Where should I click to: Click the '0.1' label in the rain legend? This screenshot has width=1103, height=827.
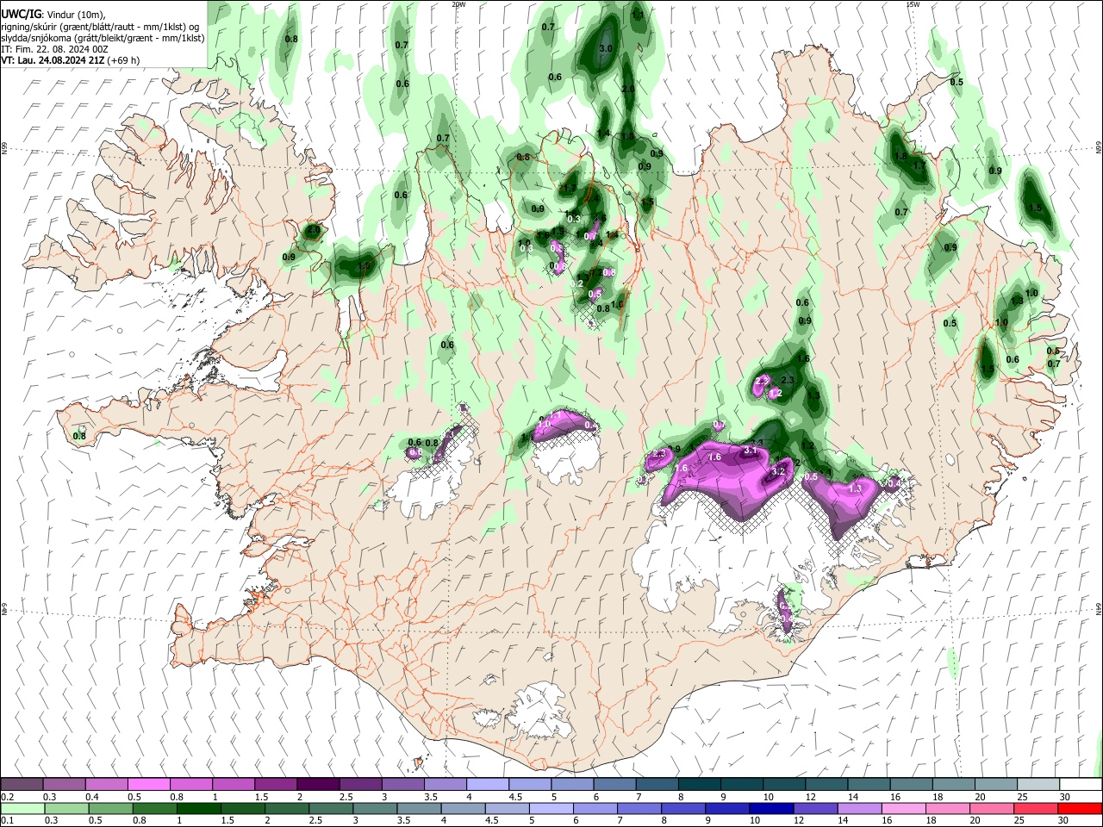tap(8, 821)
